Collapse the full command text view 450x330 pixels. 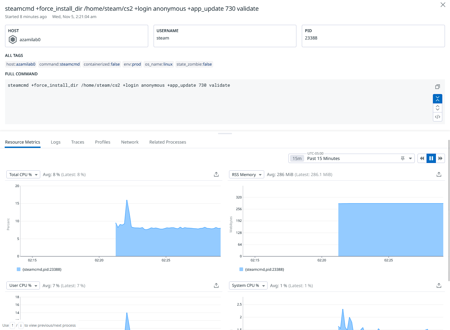point(437,99)
